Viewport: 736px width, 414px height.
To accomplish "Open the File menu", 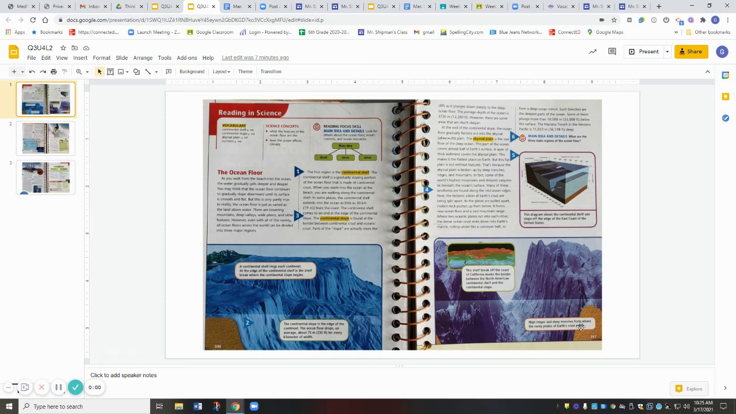I will pyautogui.click(x=32, y=58).
